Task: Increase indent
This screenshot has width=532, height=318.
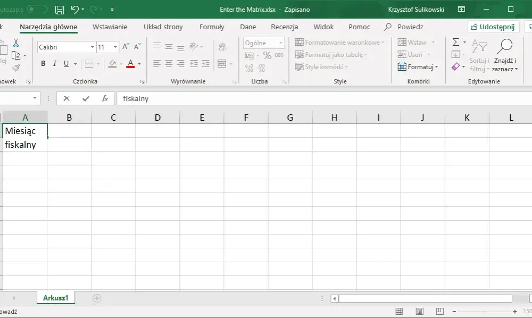Action: 205,63
